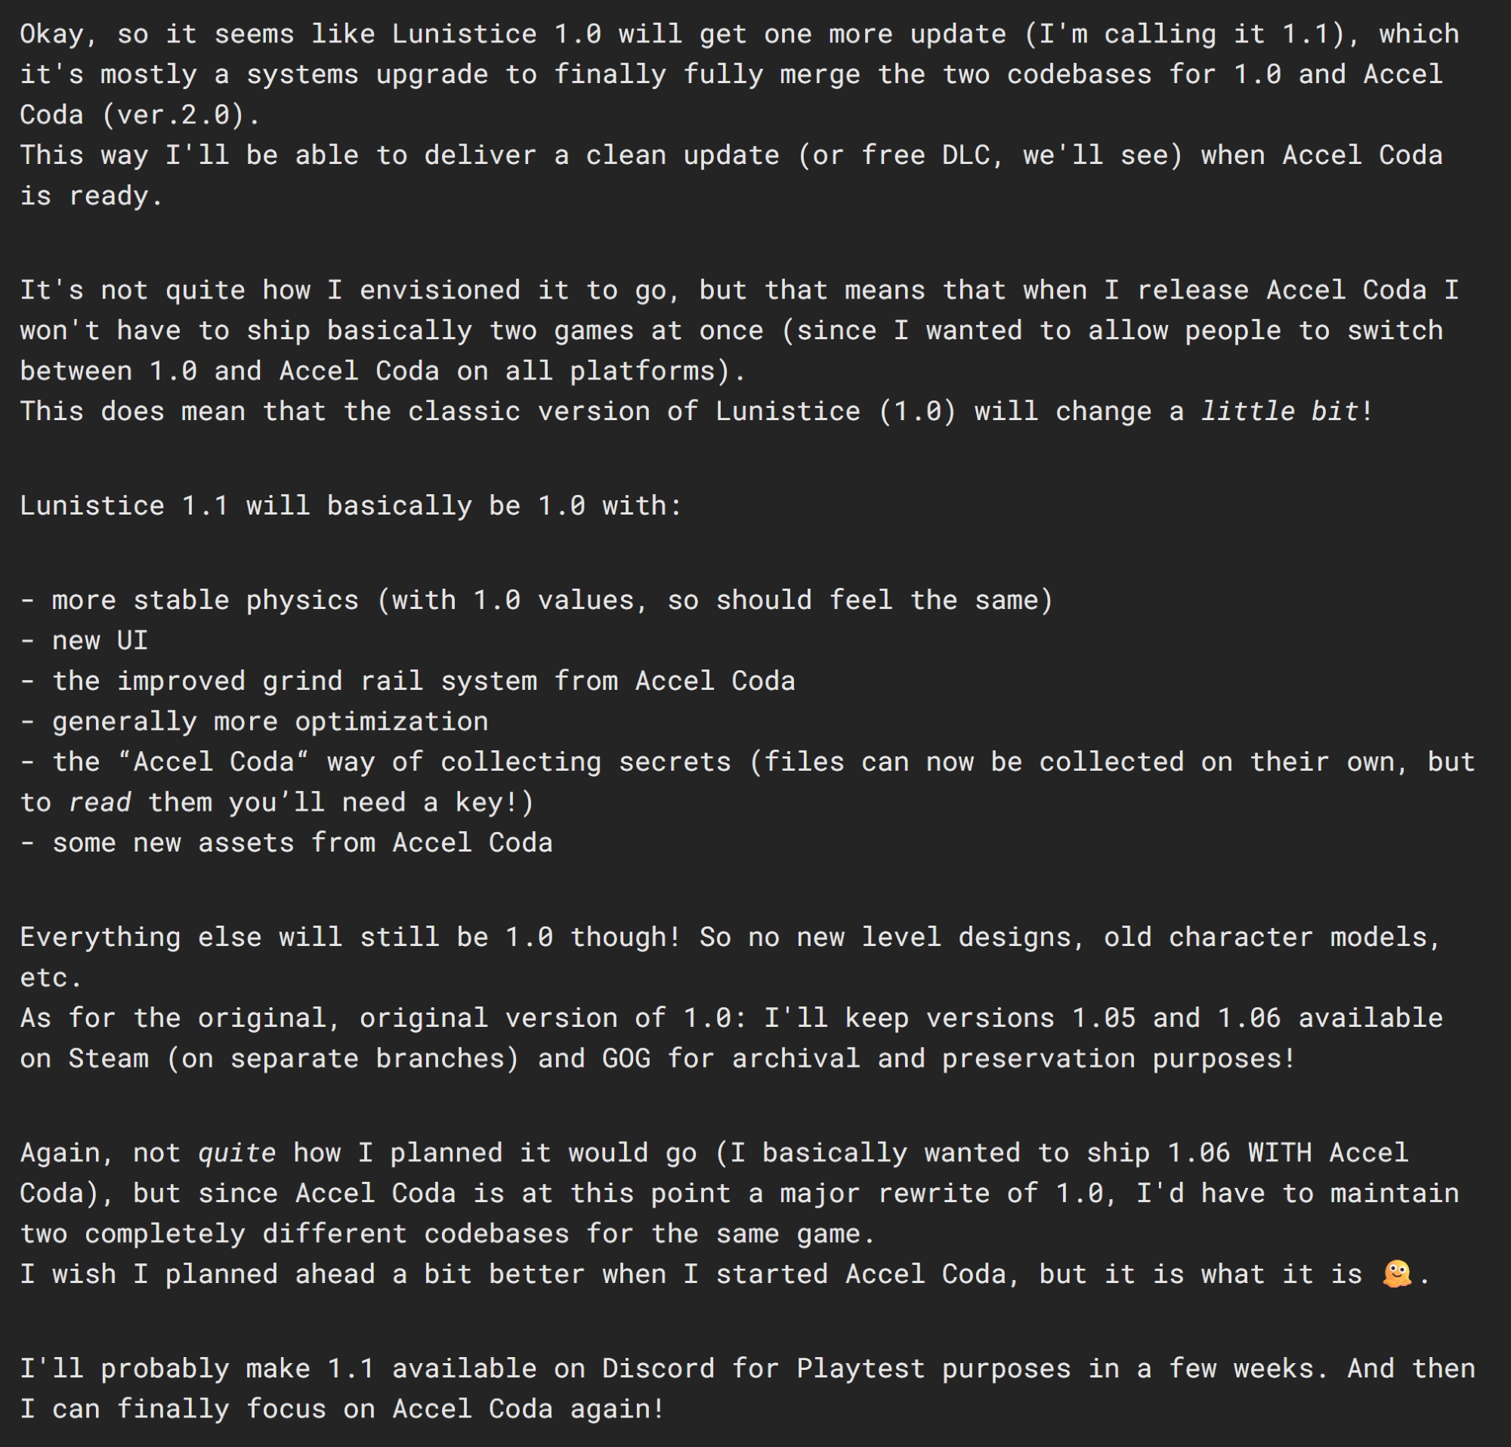Click the italic word "quite"
Viewport: 1511px width, 1447px height.
[x=236, y=1152]
